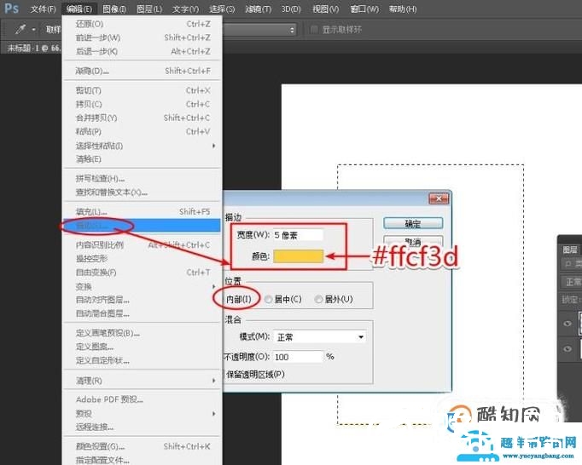This screenshot has width=582, height=465.
Task: Open the 选择(S) menu
Action: point(222,9)
